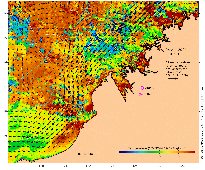Click the date text 04-Apr-2024
The width and height of the screenshot is (205, 170).
176,50
